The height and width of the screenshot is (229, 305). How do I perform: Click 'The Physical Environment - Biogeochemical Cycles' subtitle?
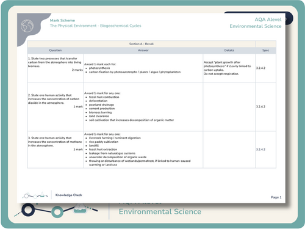95,26
